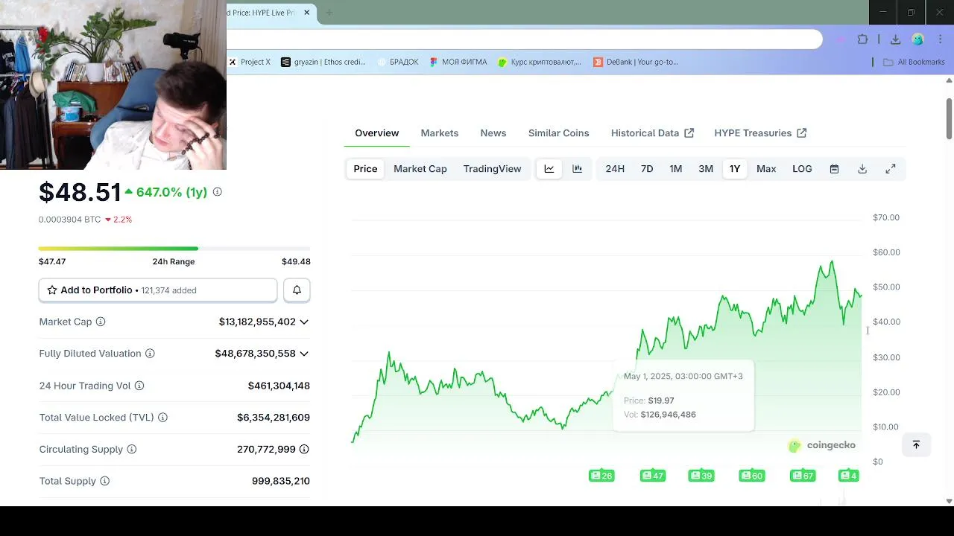This screenshot has height=536, width=954.
Task: Open the Historical Data link
Action: point(653,133)
